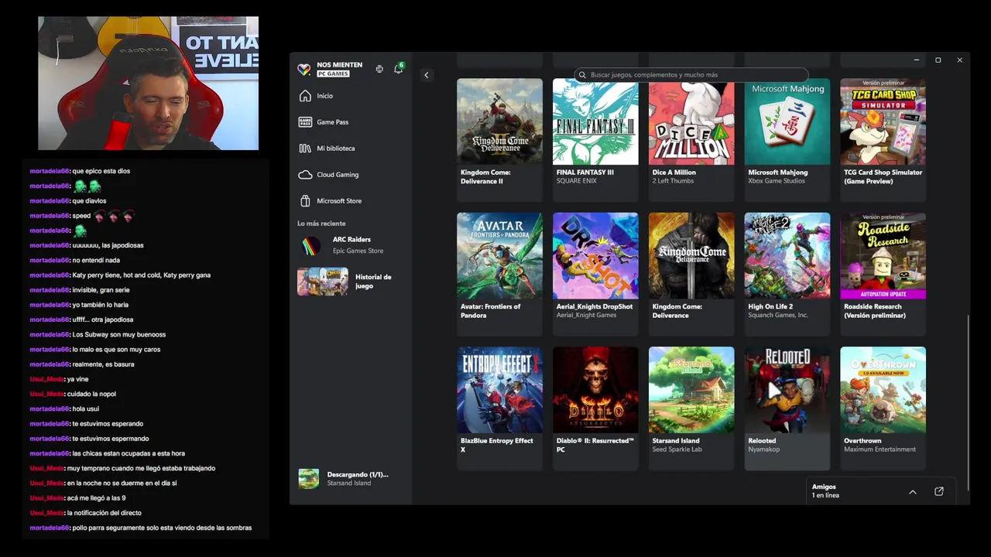Open the Descargando Starsand Island queue
The height and width of the screenshot is (557, 991).
click(x=350, y=478)
